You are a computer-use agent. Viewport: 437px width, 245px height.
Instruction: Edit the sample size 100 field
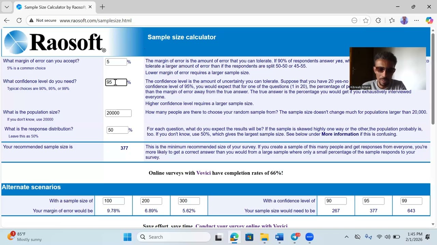[x=113, y=201]
